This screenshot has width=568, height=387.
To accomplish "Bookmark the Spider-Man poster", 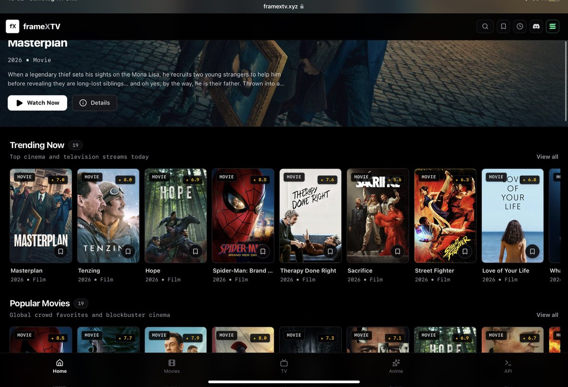I will point(263,252).
